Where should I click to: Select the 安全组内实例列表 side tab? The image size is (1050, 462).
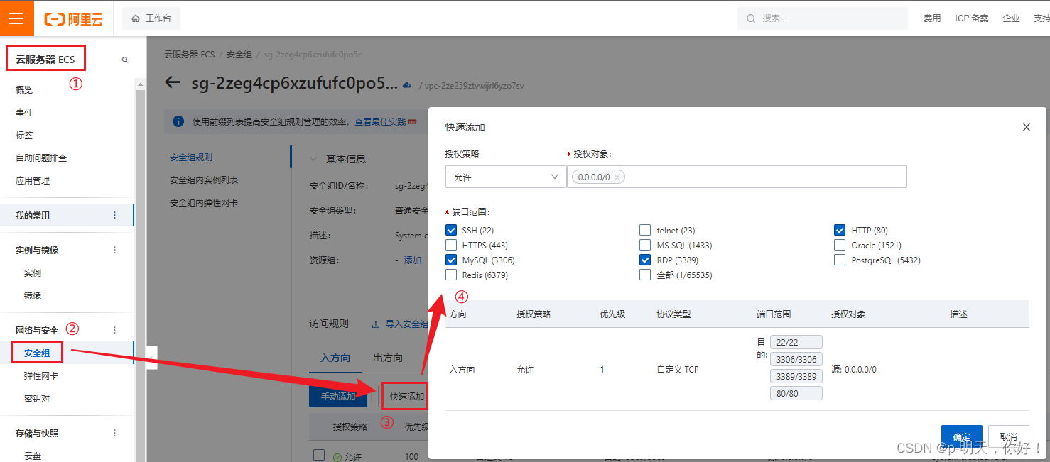[204, 180]
